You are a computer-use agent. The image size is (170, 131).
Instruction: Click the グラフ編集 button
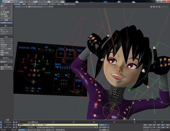[6, 16]
